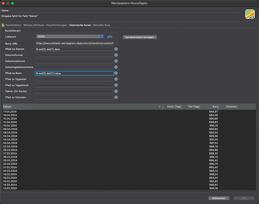The image size is (259, 204).
Task: Click the Kurs value 983,81
Action: 213,182
